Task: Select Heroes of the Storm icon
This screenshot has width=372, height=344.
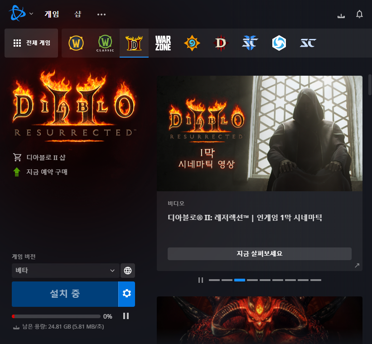Action: tap(279, 43)
